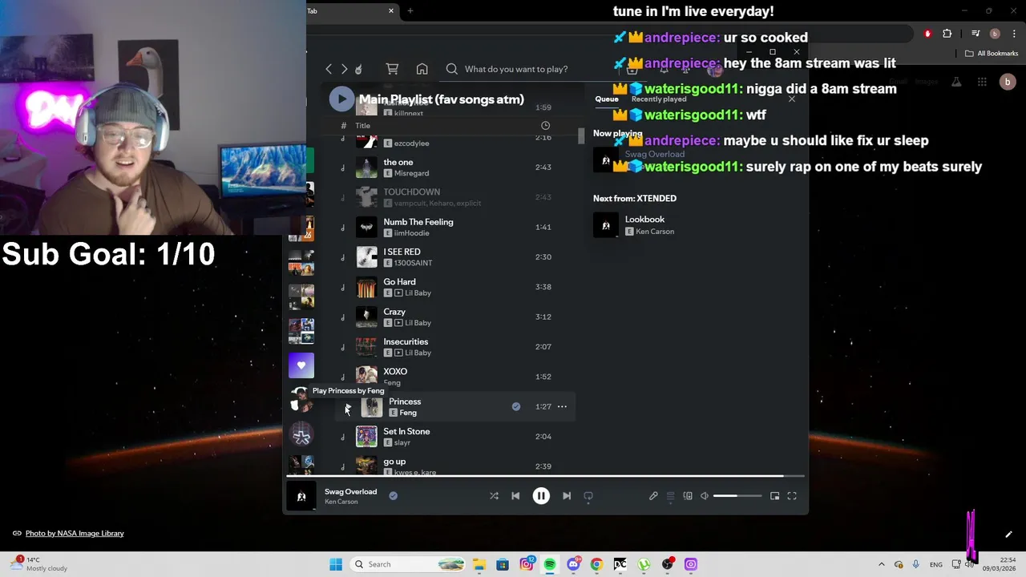The height and width of the screenshot is (577, 1026).
Task: Toggle the queue view icon in the player bar
Action: pyautogui.click(x=671, y=496)
